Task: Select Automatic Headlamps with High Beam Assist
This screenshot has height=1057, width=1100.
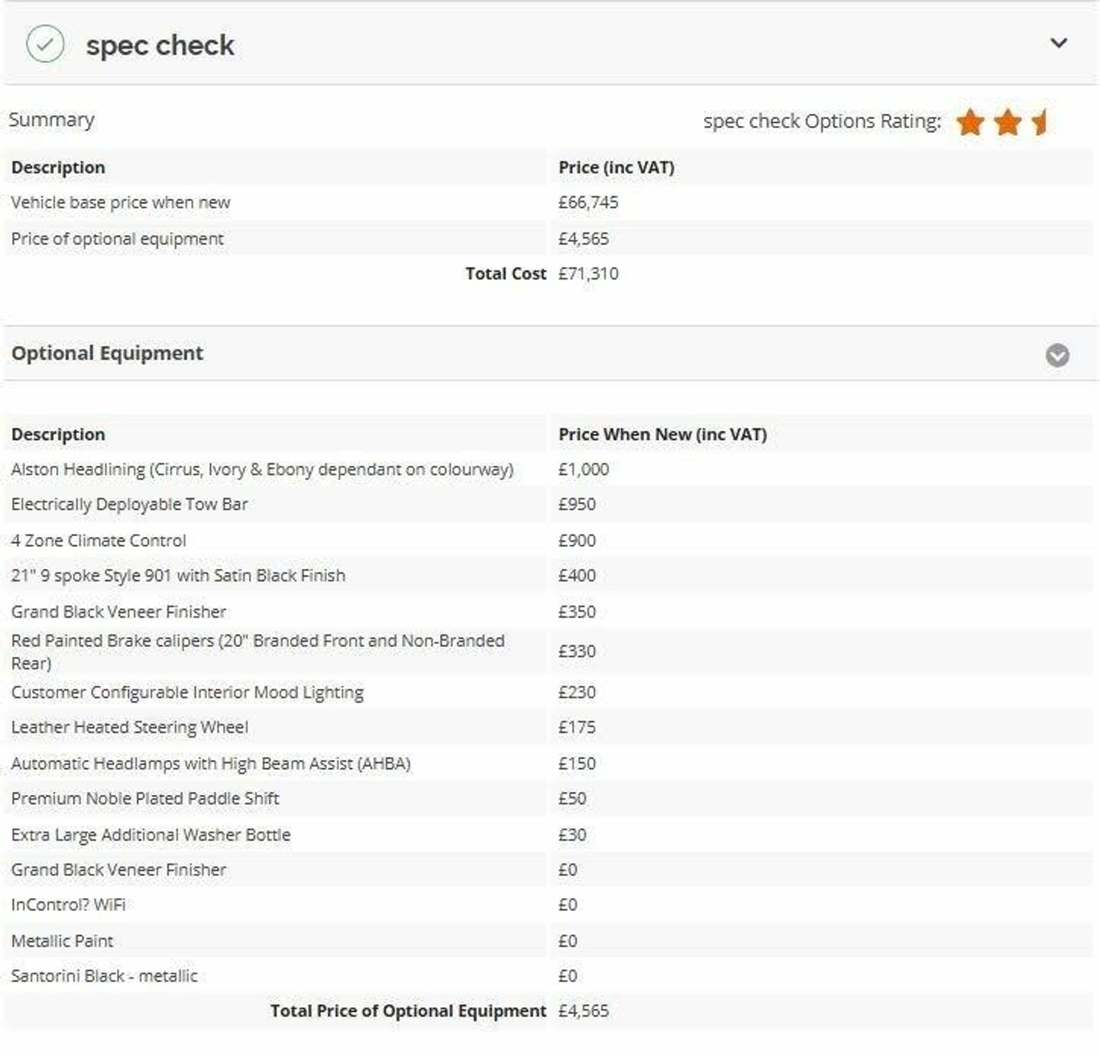Action: pyautogui.click(x=548, y=763)
